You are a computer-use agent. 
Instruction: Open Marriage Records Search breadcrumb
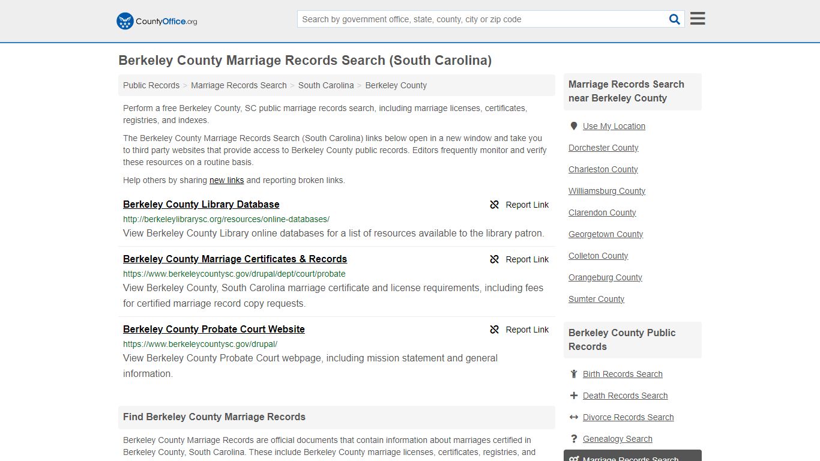(x=239, y=85)
